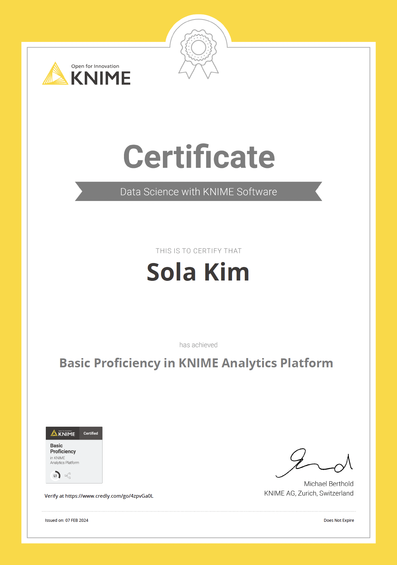
Task: Click the Basic Proficiency certified badge
Action: (74, 455)
